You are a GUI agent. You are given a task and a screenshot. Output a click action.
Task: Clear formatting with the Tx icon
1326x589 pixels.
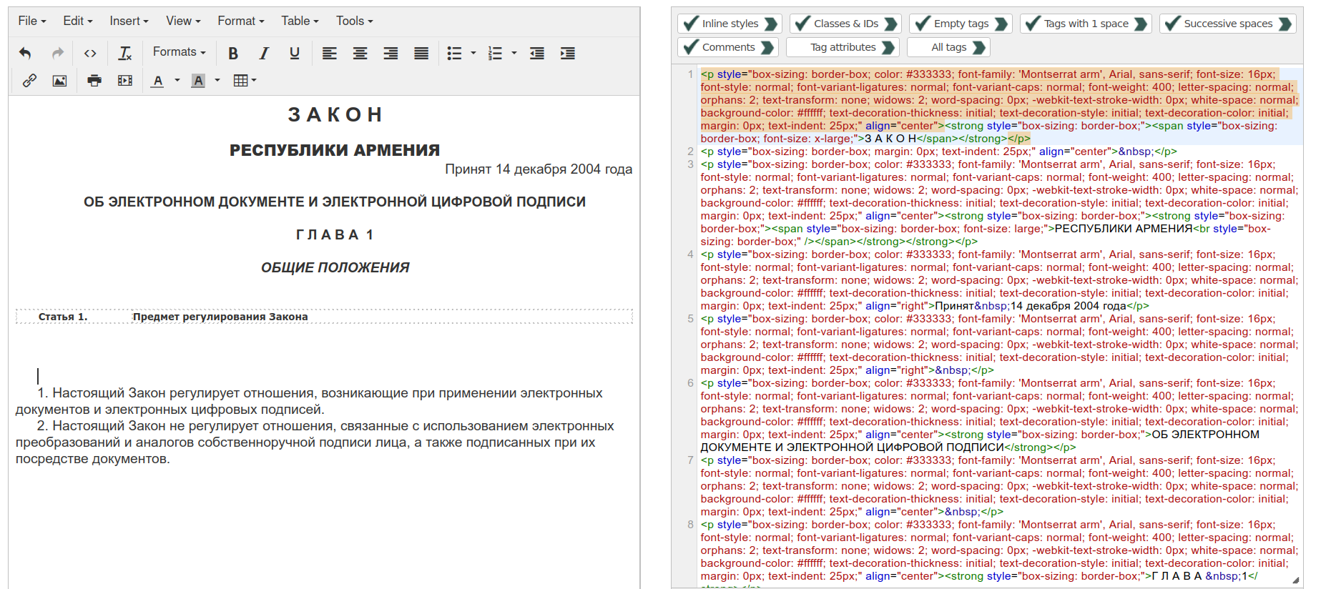125,53
